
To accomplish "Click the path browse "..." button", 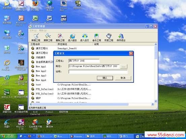I will pyautogui.click(x=124, y=67).
